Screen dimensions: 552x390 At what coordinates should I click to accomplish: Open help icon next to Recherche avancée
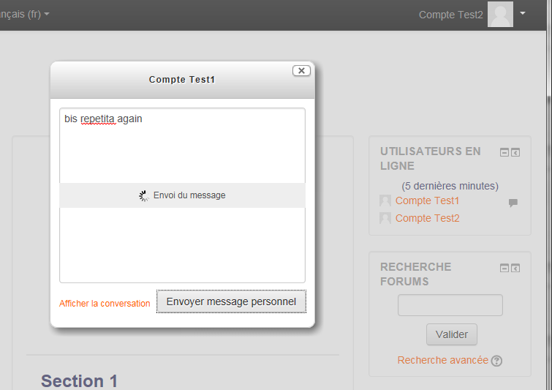[496, 361]
